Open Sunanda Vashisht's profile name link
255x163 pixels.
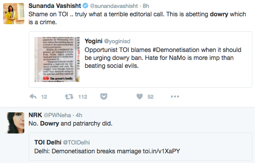pos(55,6)
